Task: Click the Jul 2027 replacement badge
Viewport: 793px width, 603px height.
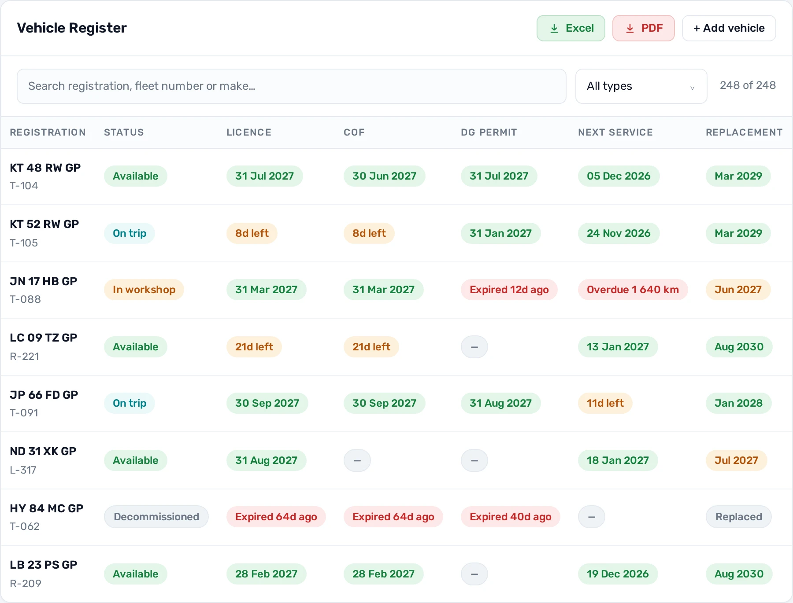Action: 736,460
